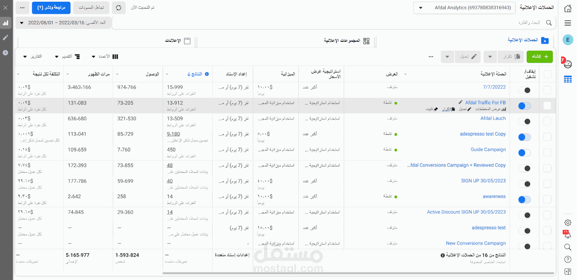Open the blue table grid icon in sidebar

click(568, 79)
